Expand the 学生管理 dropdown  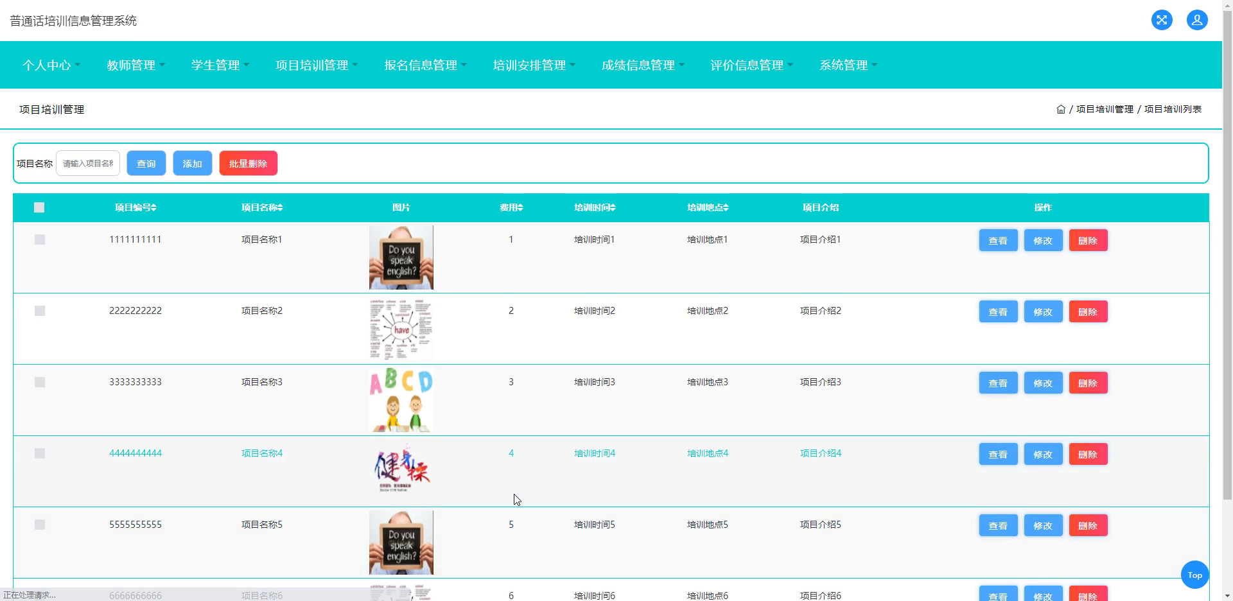pos(220,65)
